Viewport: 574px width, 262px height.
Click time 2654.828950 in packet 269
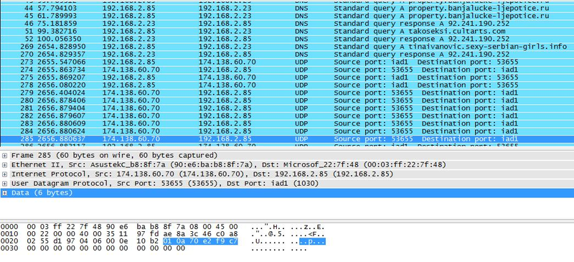point(62,47)
